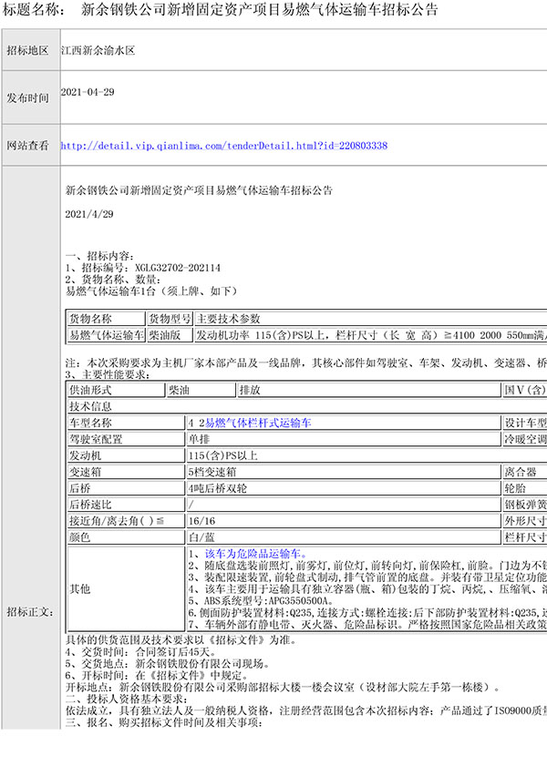The width and height of the screenshot is (547, 766).
Task: Select the 柴油版 model cell
Action: (x=170, y=335)
